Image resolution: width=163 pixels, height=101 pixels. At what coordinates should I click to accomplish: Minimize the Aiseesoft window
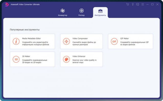[x=147, y=5]
